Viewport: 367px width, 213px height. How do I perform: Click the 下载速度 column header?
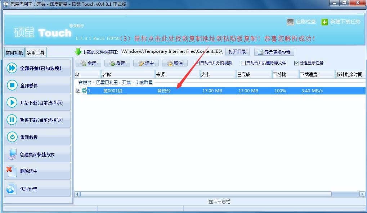317,74
